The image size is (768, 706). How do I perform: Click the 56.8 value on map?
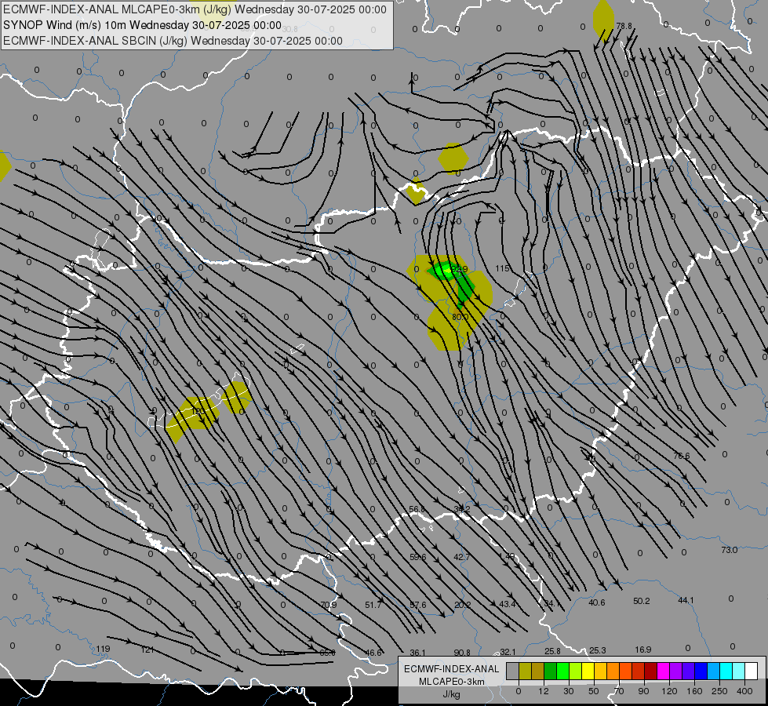pos(417,510)
